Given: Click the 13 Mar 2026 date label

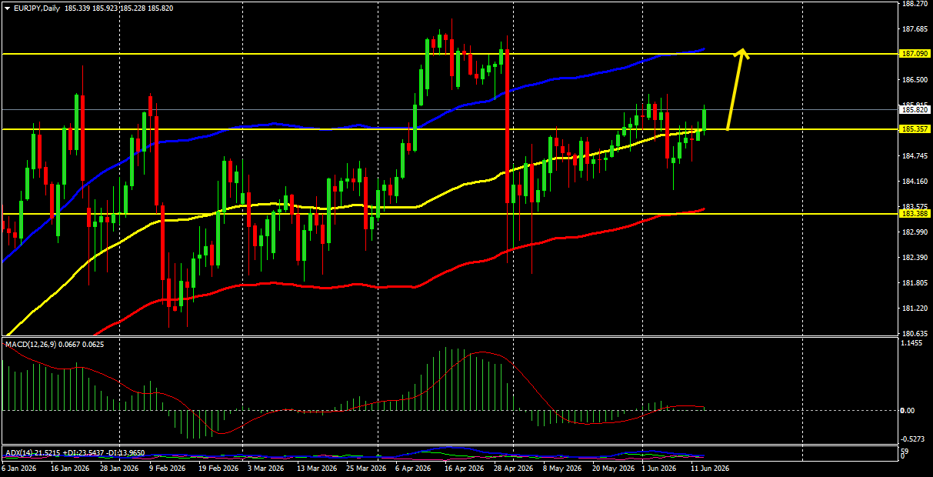Looking at the screenshot, I should pos(317,468).
